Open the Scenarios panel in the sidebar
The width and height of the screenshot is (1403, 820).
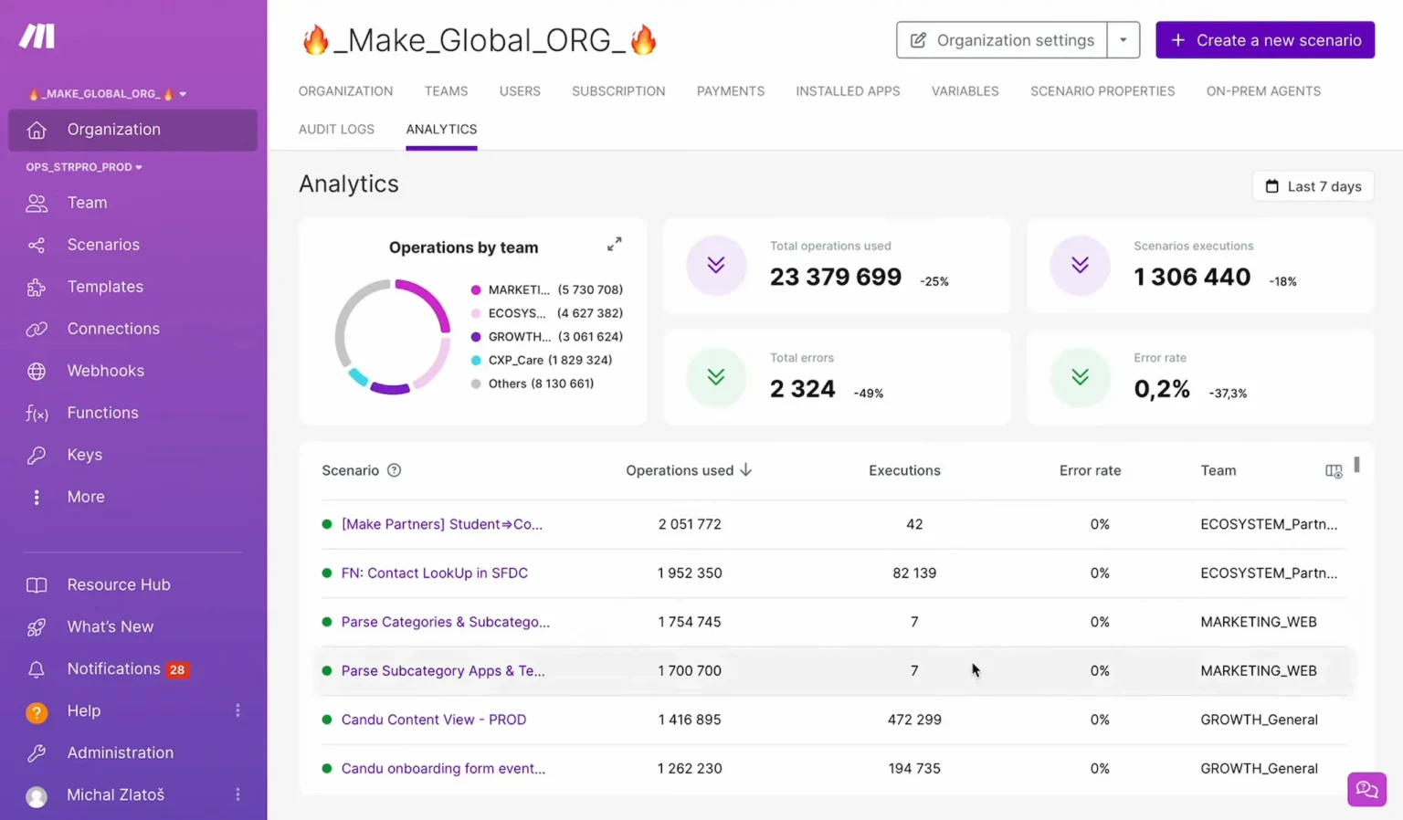(103, 245)
